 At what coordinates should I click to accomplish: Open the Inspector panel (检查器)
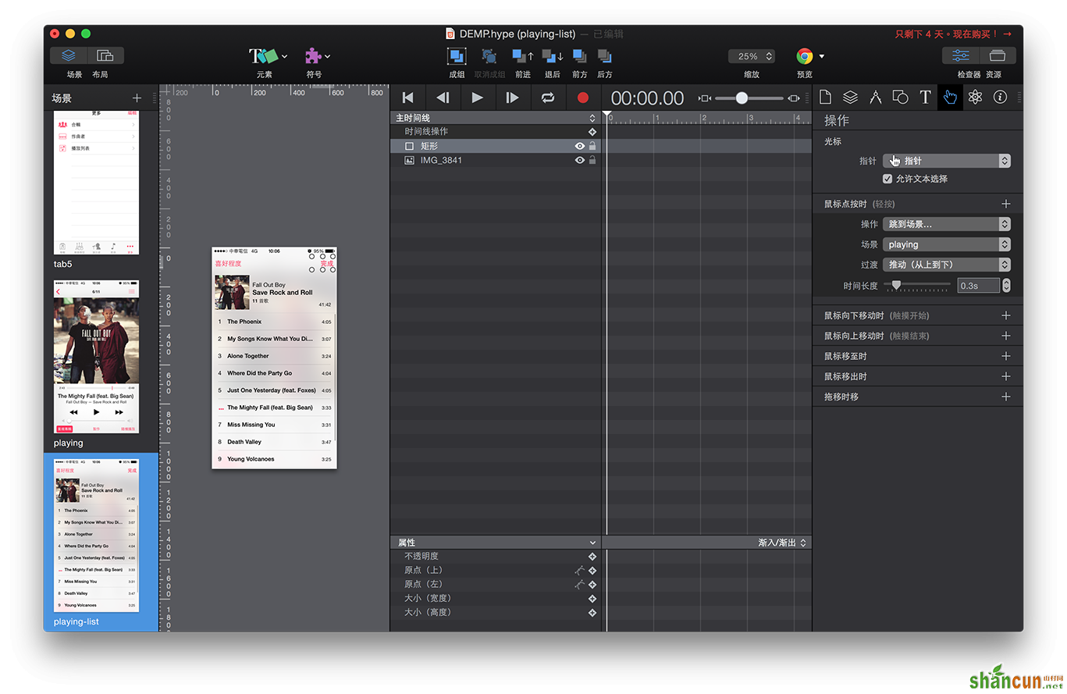pos(961,55)
